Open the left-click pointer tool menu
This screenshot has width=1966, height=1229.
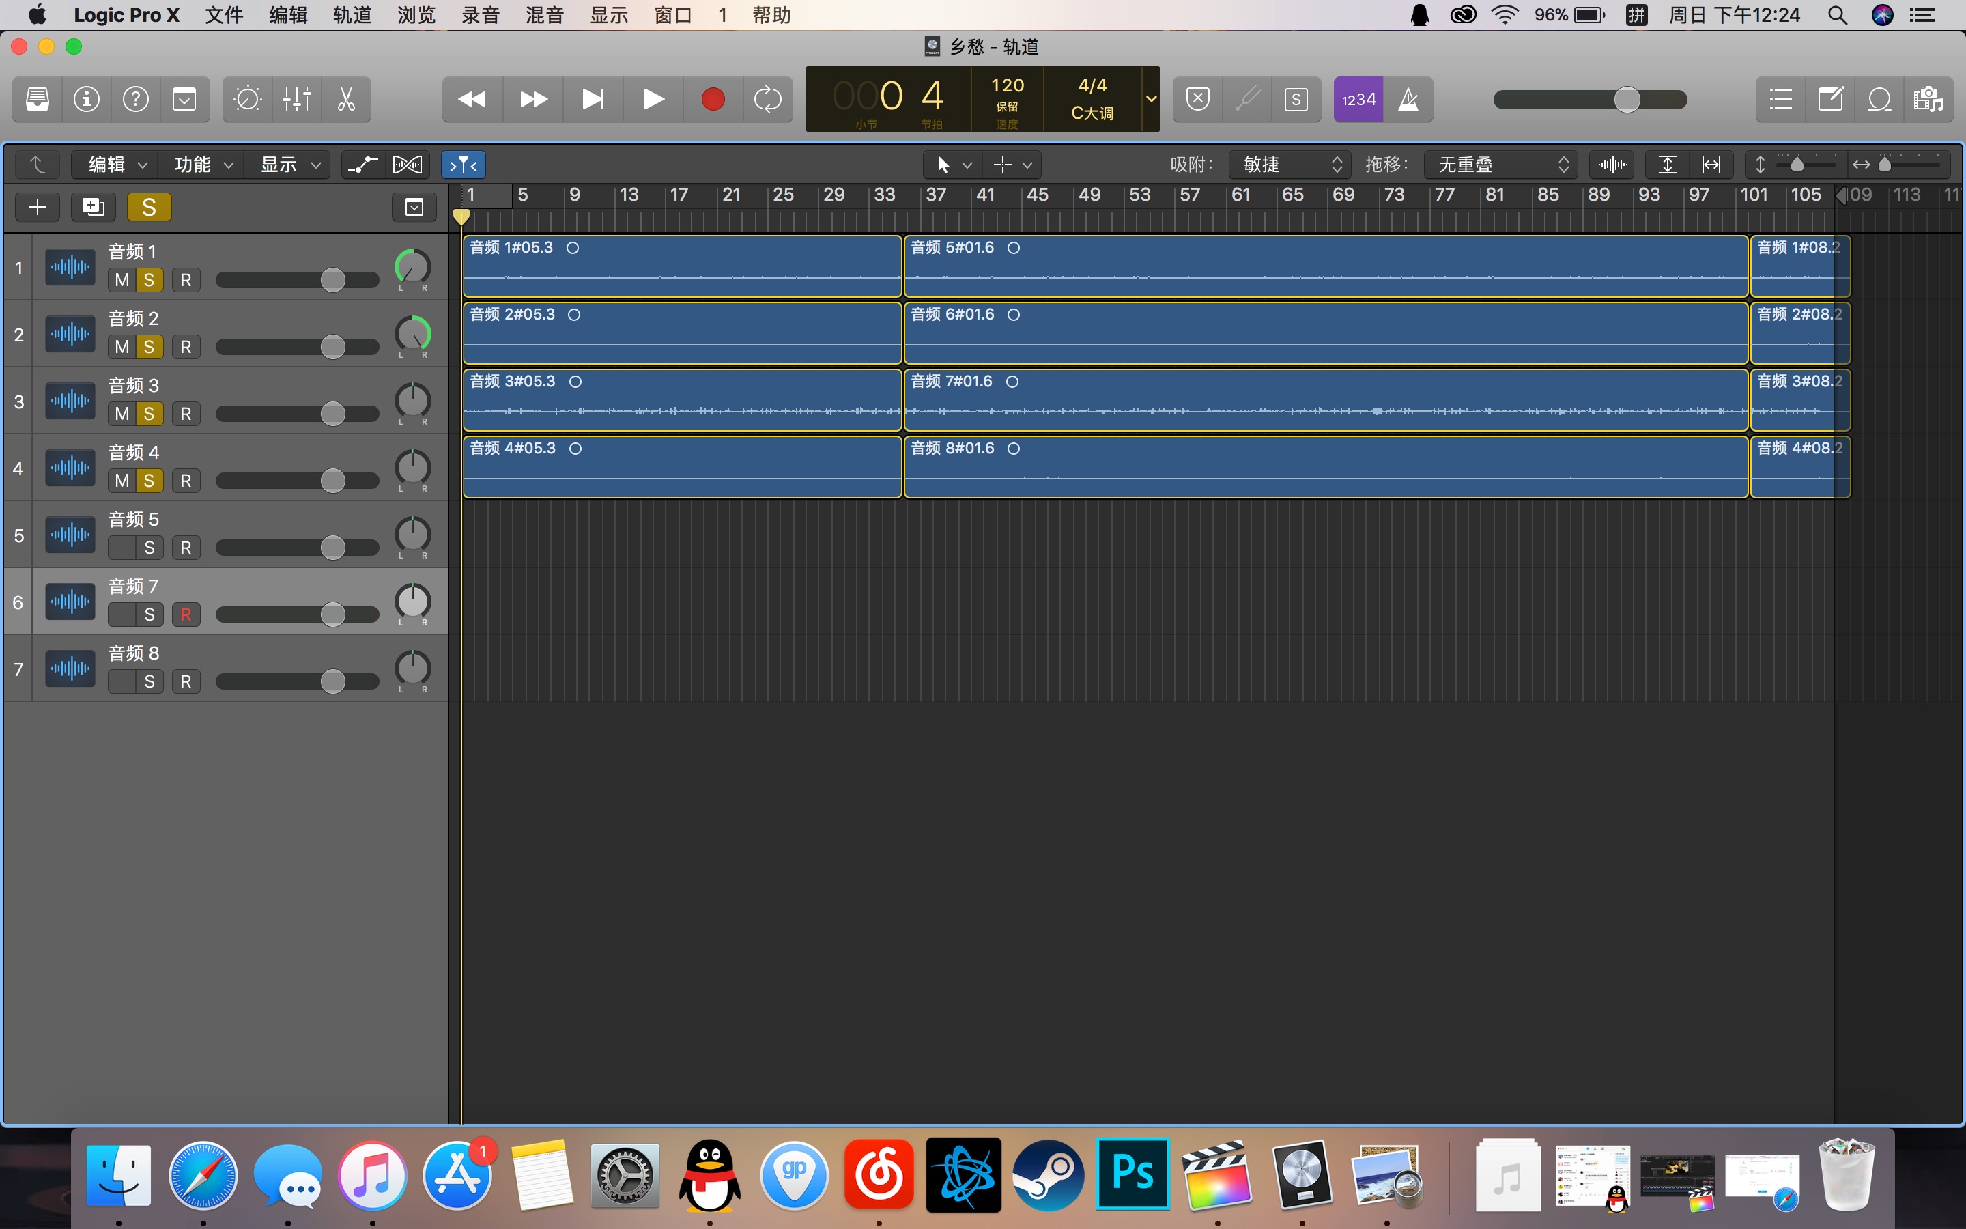[952, 164]
